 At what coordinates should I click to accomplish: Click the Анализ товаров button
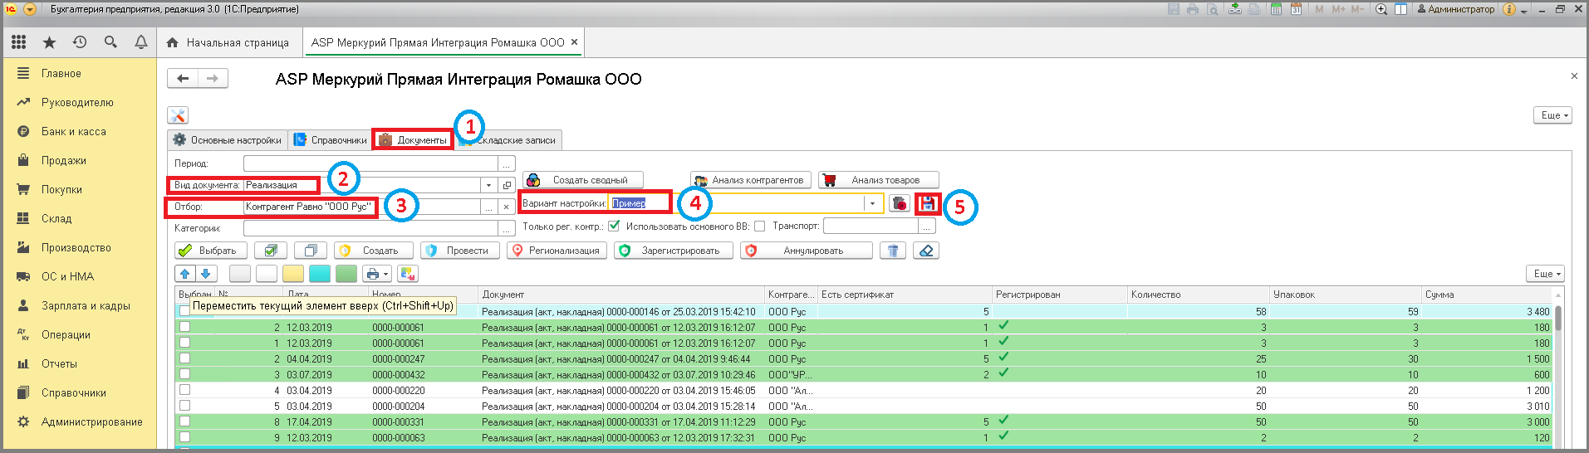[879, 180]
